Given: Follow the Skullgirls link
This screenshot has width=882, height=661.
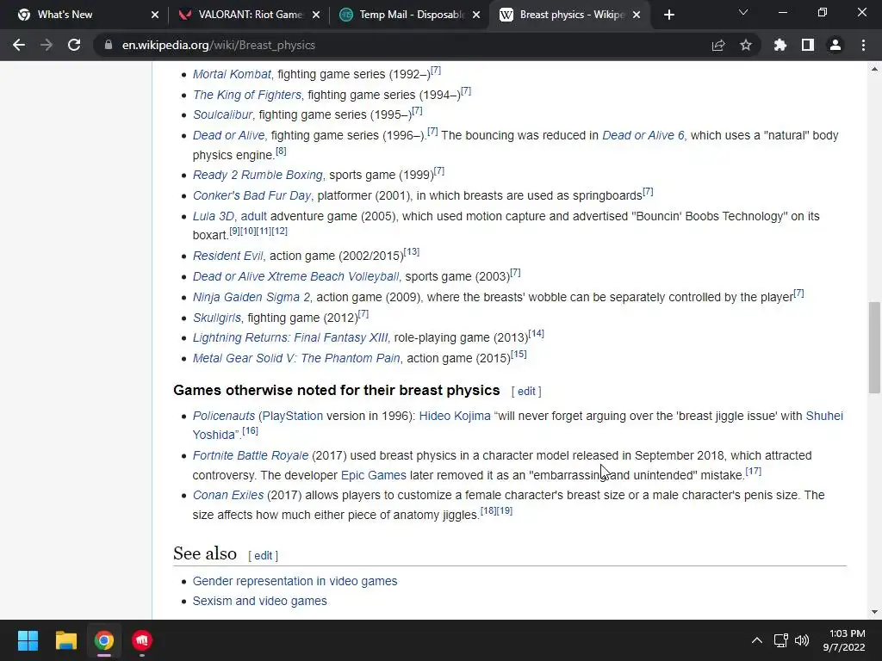Looking at the screenshot, I should (x=216, y=318).
